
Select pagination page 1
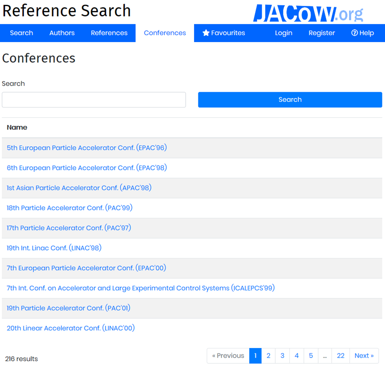255,356
